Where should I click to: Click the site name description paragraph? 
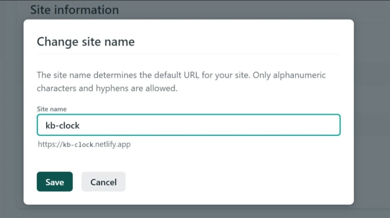181,82
